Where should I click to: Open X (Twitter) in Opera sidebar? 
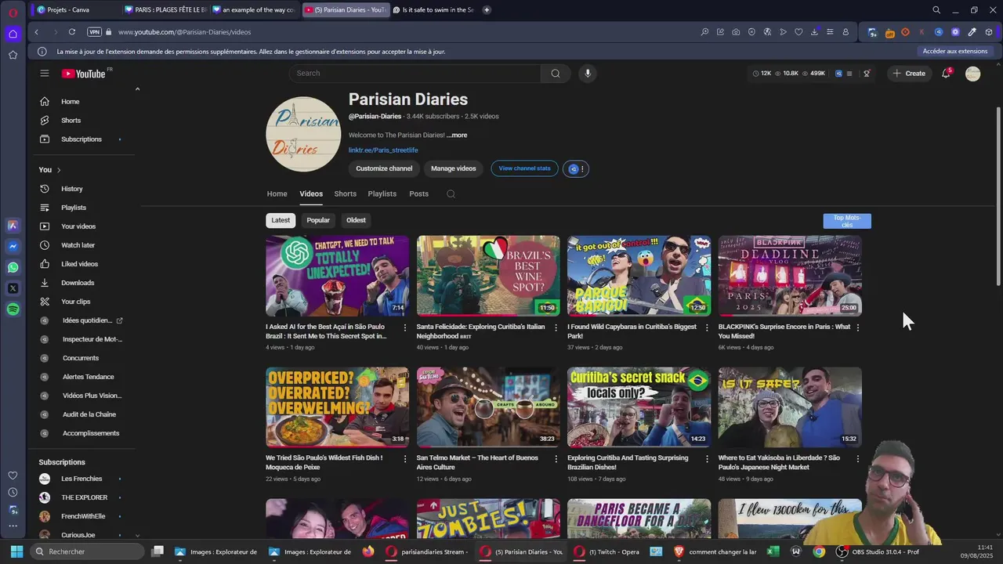coord(13,288)
